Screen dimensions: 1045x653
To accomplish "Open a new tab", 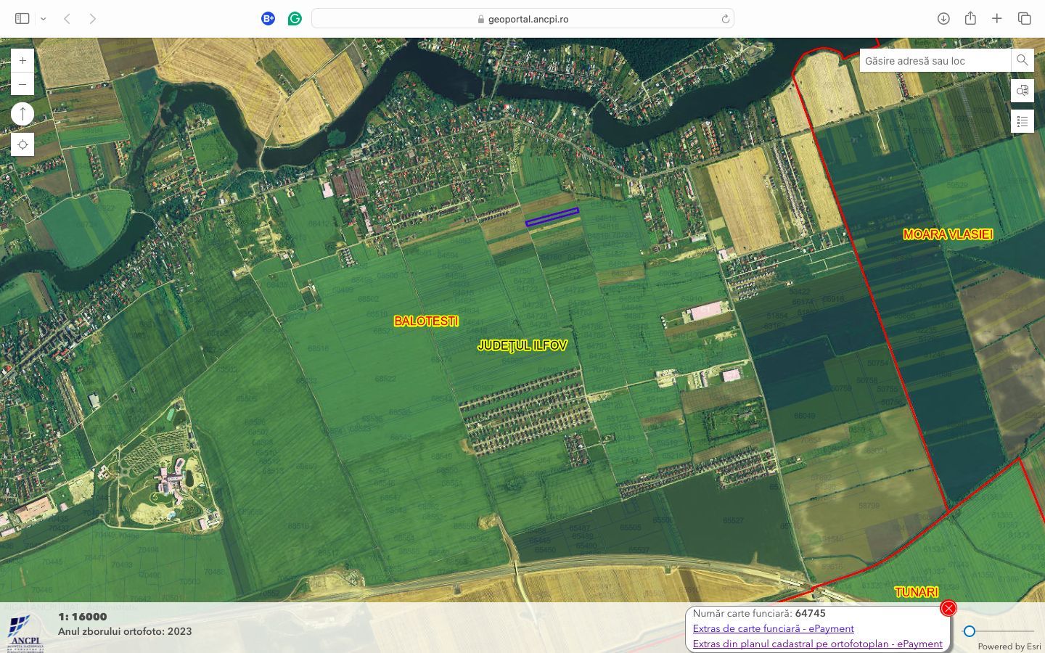I will 997,19.
